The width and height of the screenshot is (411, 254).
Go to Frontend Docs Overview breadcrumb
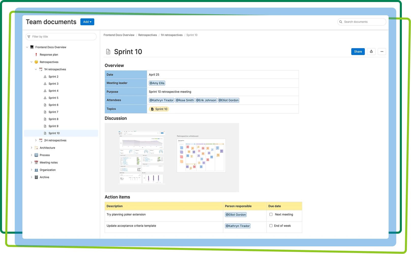(119, 35)
